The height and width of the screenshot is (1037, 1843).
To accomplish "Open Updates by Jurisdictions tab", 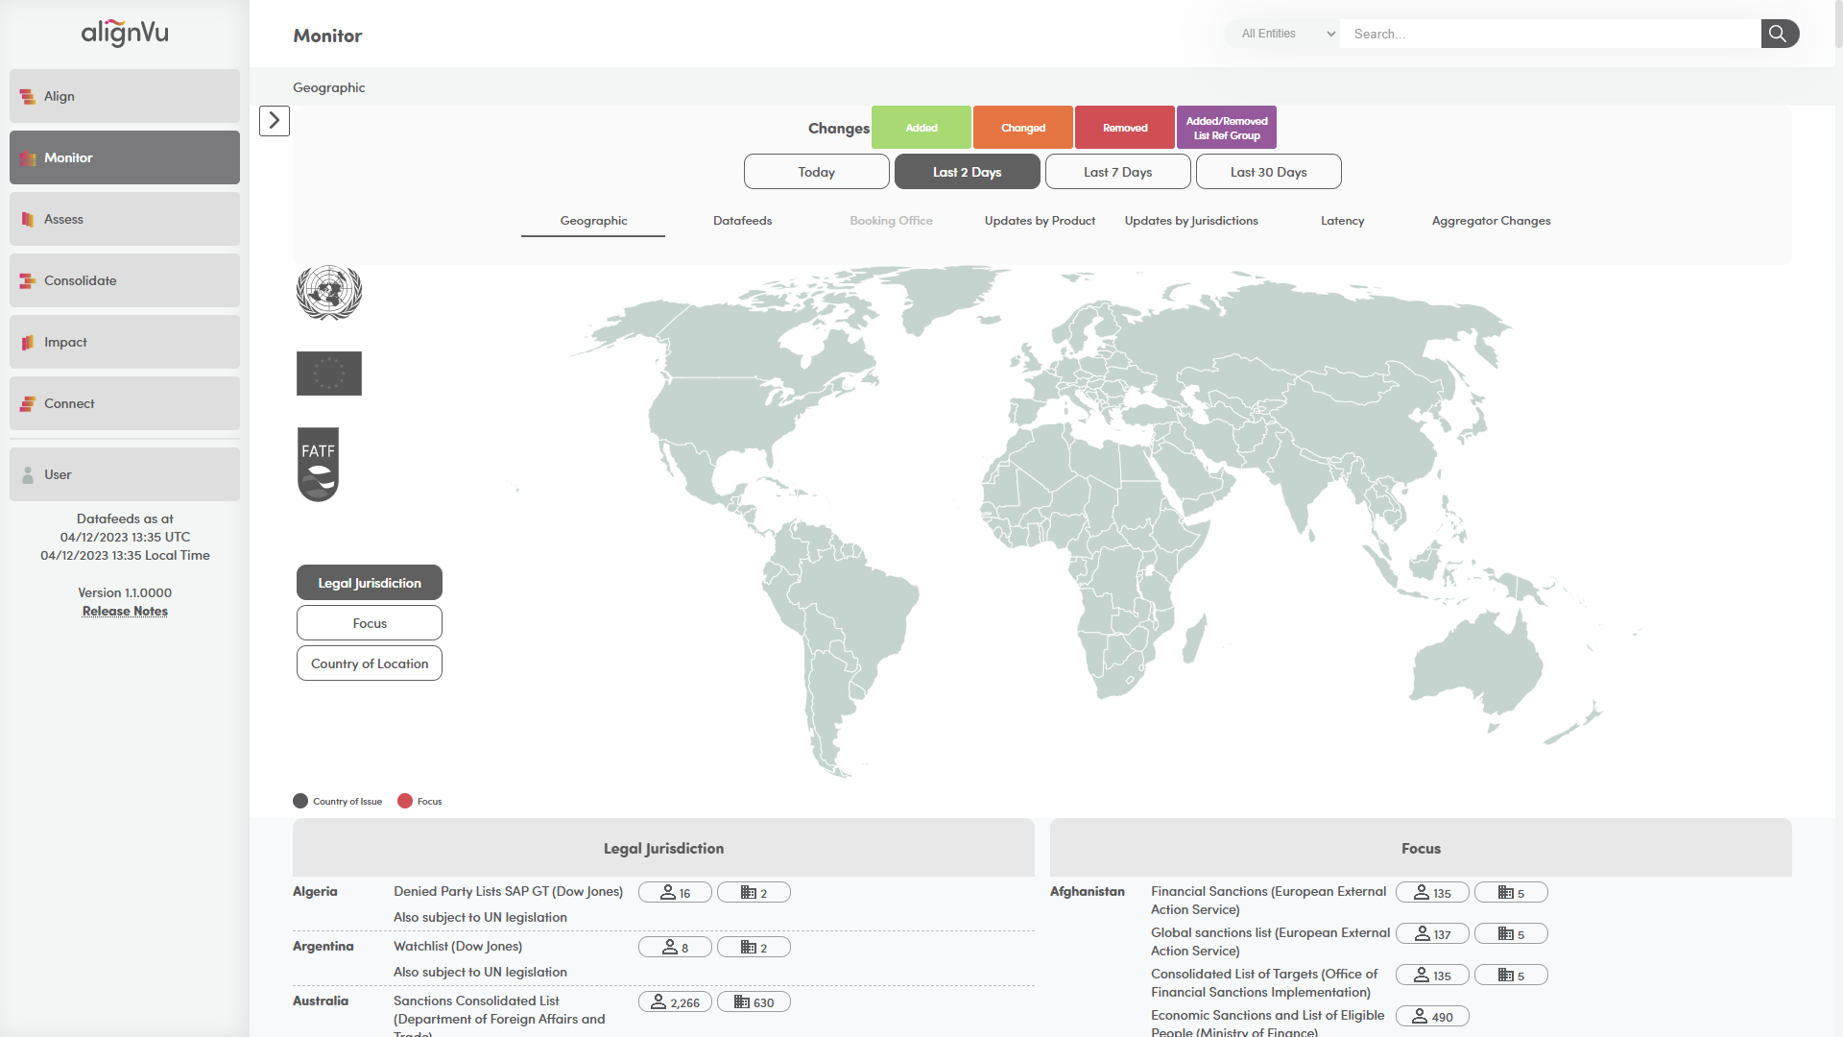I will click(x=1191, y=221).
